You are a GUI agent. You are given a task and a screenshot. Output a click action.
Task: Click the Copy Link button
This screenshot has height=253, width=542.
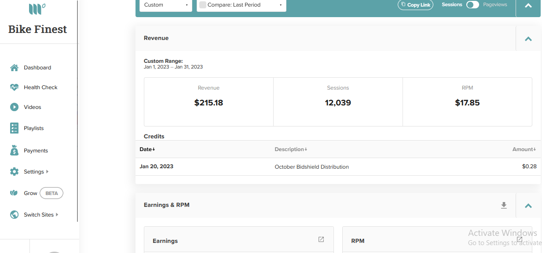[416, 5]
